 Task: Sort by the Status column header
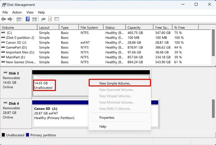pyautogui.click(x=115, y=27)
